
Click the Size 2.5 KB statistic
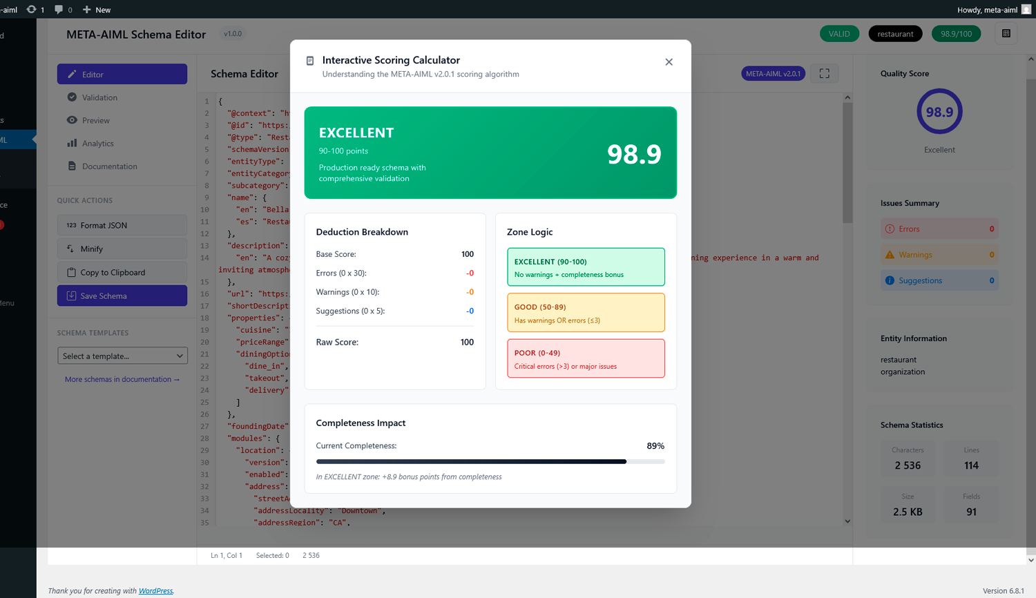point(908,505)
